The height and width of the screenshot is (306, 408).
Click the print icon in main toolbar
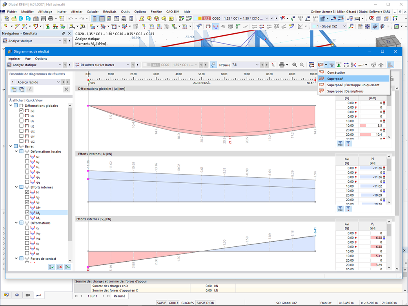coord(51,18)
